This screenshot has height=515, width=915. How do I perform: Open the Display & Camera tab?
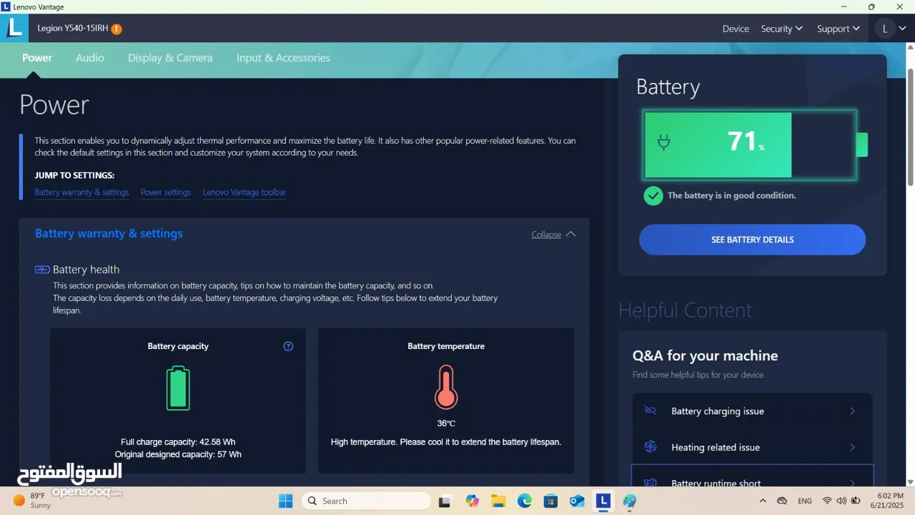[170, 58]
